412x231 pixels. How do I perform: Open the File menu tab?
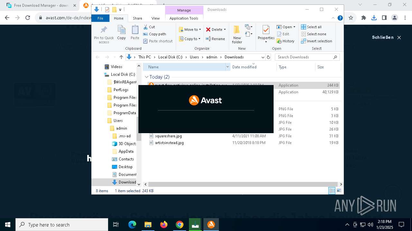click(x=100, y=18)
